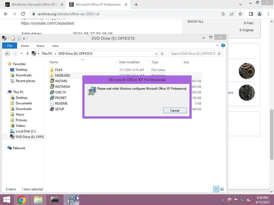Open the gears thumbnail on archive.org
This screenshot has width=274, height=205.
[246, 71]
